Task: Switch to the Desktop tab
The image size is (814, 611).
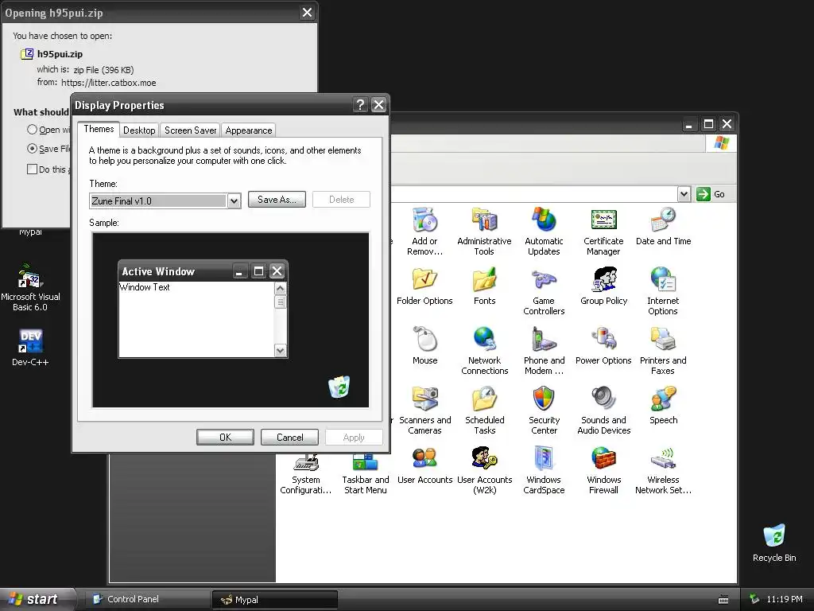Action: (139, 130)
